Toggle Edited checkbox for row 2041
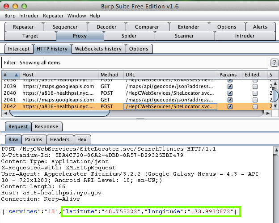279x223 pixels. (255, 100)
